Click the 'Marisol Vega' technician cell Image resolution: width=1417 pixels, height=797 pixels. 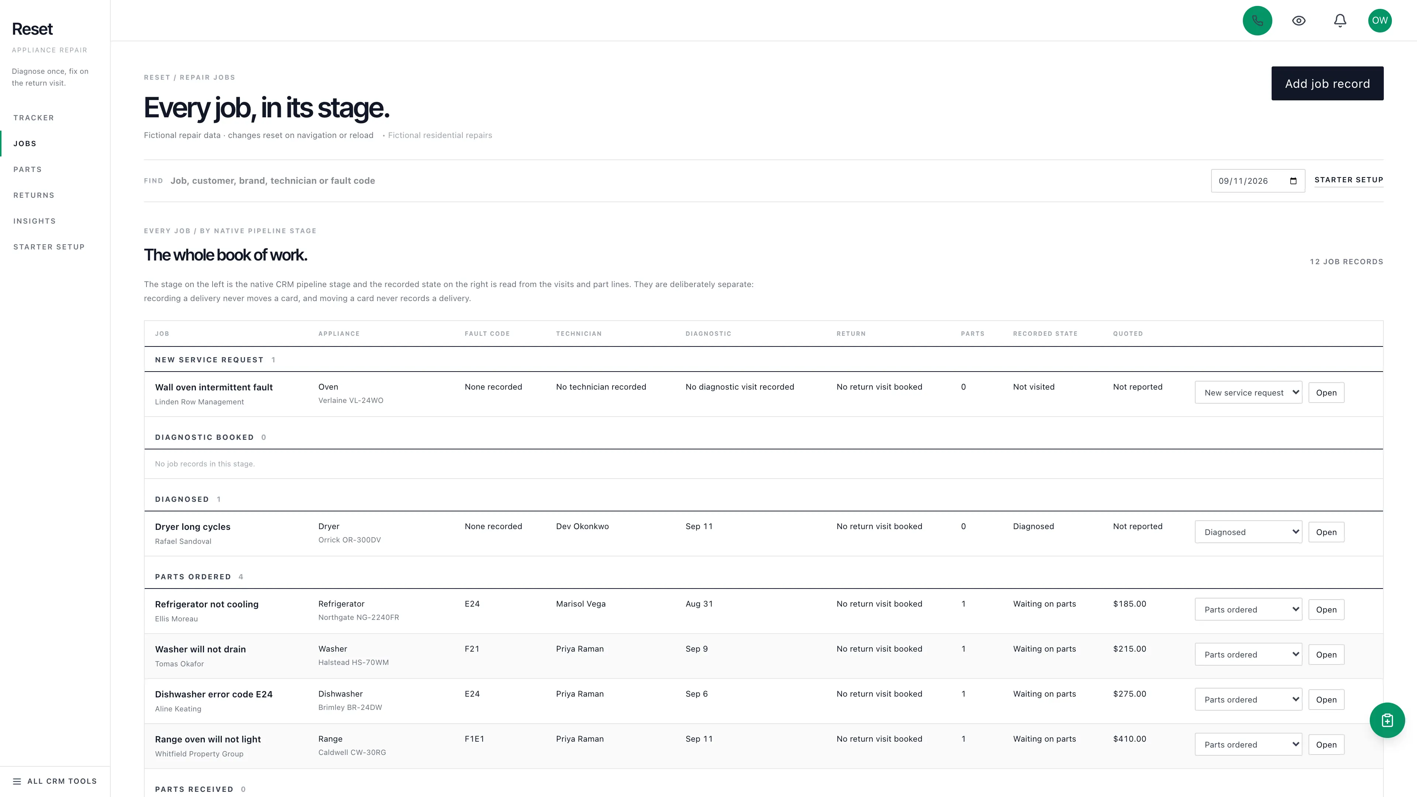[580, 604]
